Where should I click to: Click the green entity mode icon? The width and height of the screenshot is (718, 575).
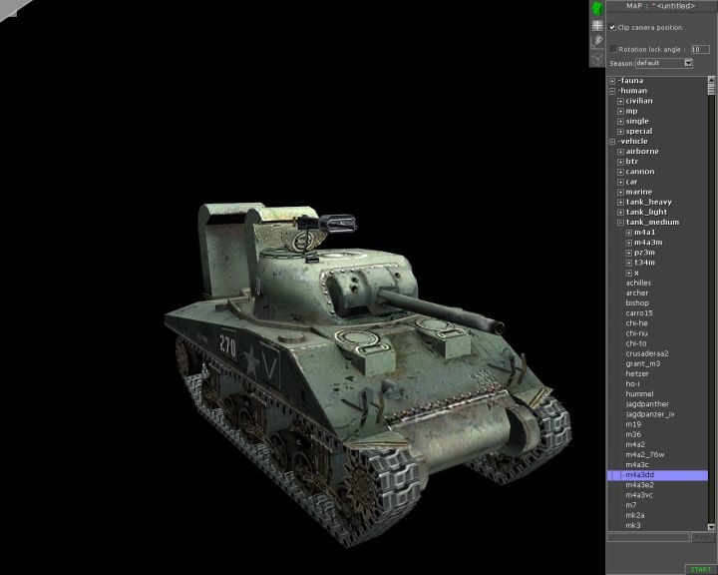point(597,9)
